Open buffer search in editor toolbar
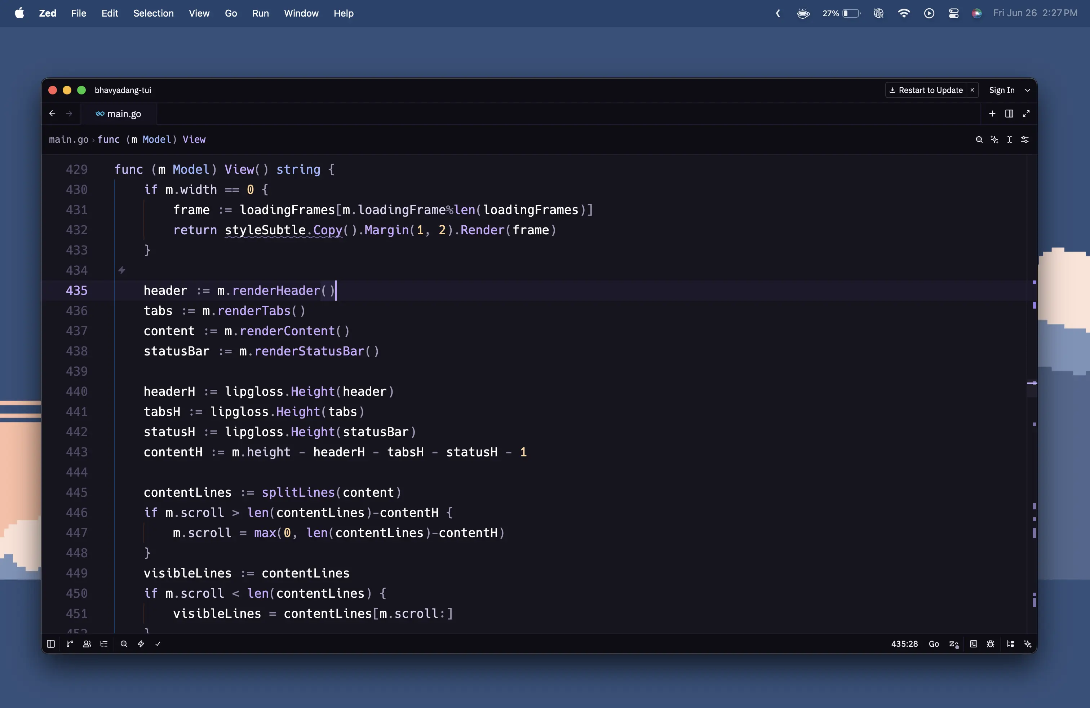The image size is (1090, 708). click(x=979, y=140)
